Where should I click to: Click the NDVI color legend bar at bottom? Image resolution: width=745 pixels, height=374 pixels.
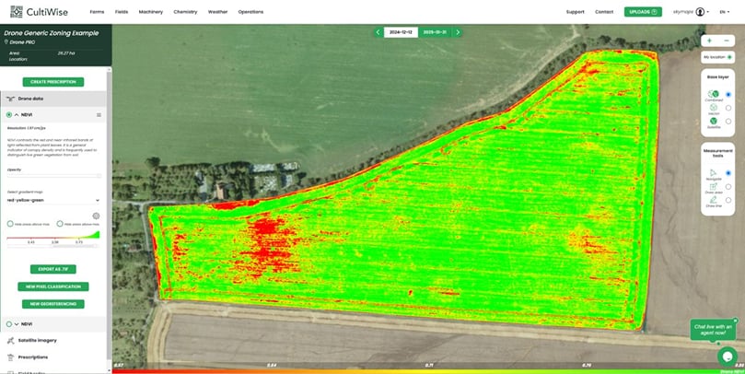pyautogui.click(x=428, y=371)
